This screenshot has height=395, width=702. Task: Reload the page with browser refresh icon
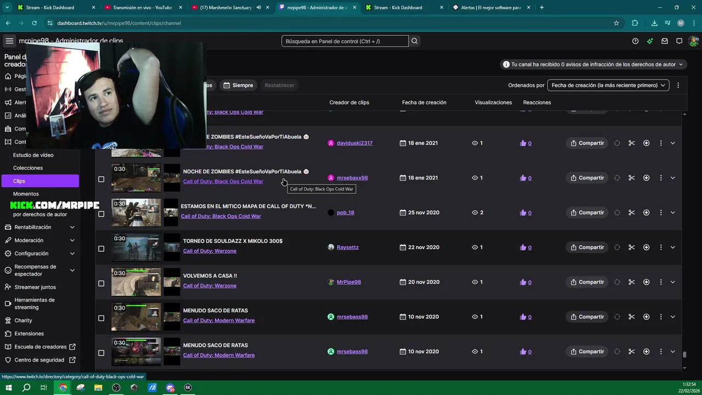tap(34, 23)
